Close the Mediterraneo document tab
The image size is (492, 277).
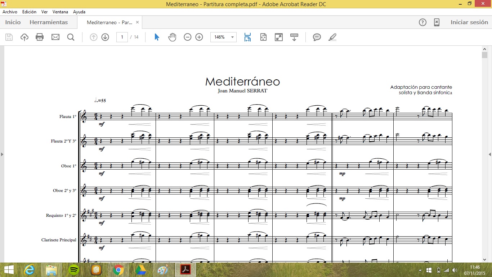click(137, 22)
